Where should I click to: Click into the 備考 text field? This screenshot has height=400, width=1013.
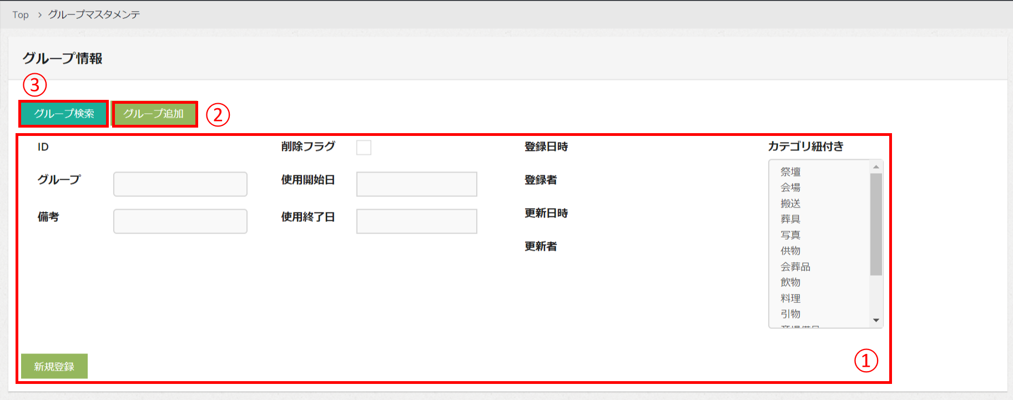[180, 221]
